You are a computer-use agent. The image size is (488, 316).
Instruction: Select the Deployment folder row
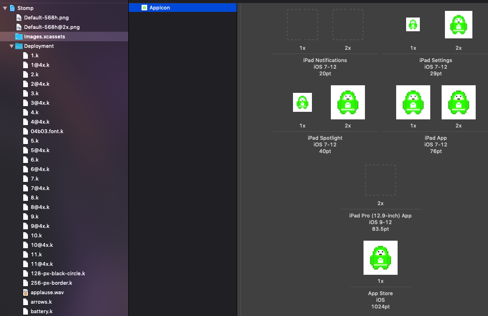coord(64,46)
